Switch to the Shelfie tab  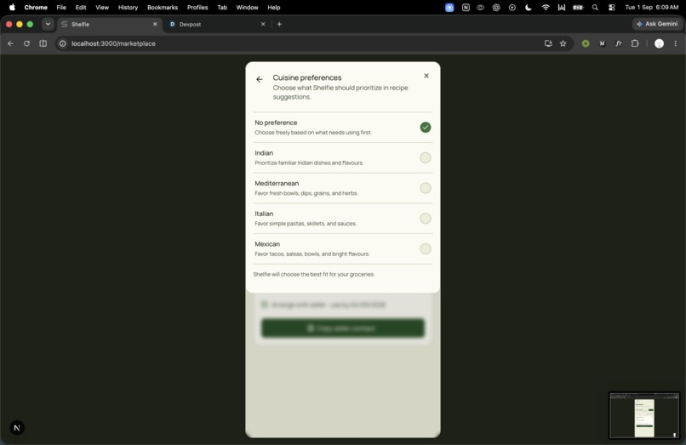pyautogui.click(x=108, y=25)
